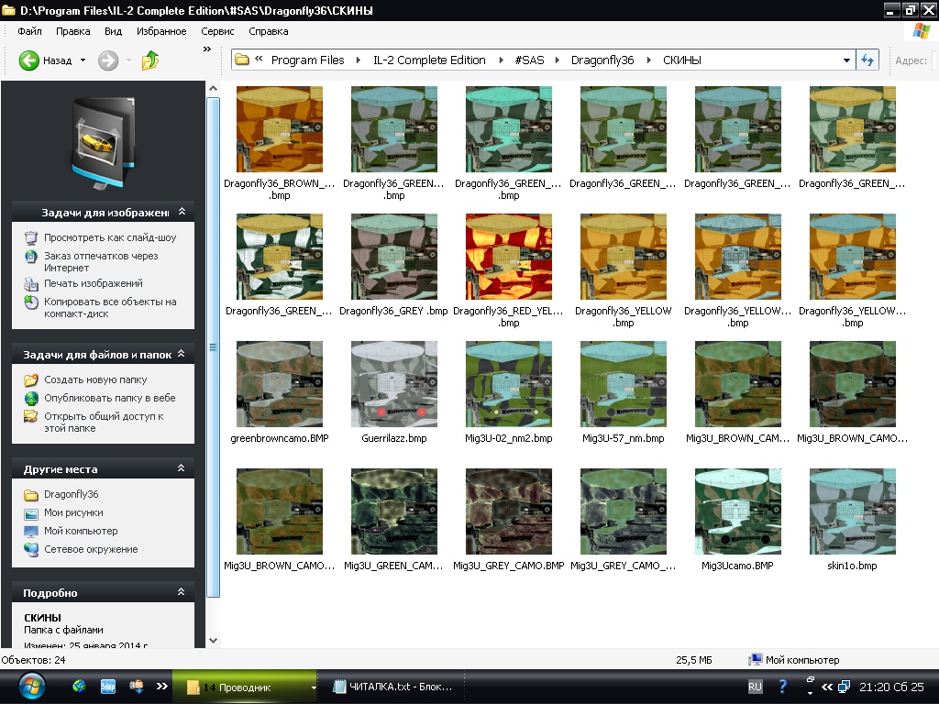Click the Мои рисунки picture icon
This screenshot has width=939, height=704.
31,513
